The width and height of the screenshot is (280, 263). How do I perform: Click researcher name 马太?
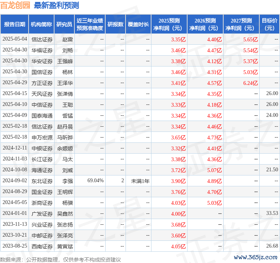coord(68,159)
